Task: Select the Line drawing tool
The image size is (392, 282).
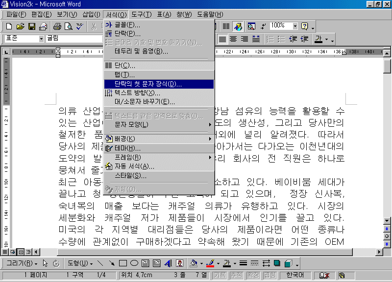Action: click(x=100, y=263)
